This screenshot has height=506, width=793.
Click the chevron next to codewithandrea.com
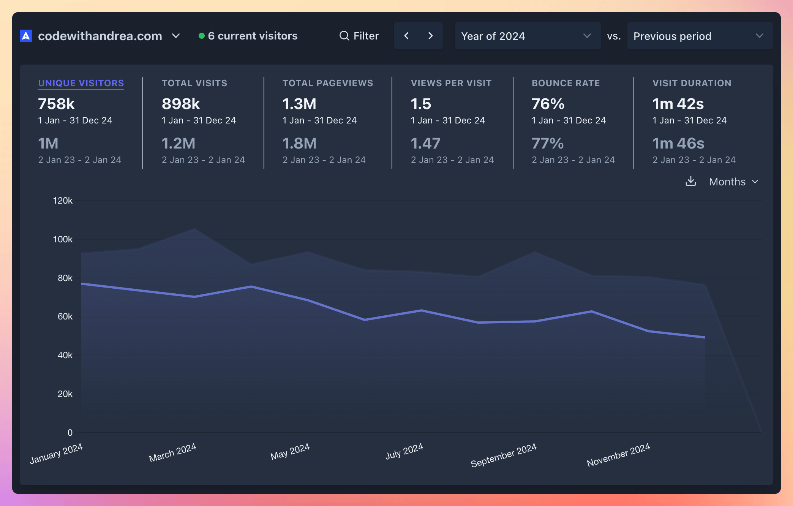pos(176,36)
